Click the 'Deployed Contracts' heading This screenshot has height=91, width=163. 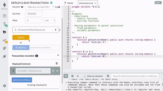21,64
